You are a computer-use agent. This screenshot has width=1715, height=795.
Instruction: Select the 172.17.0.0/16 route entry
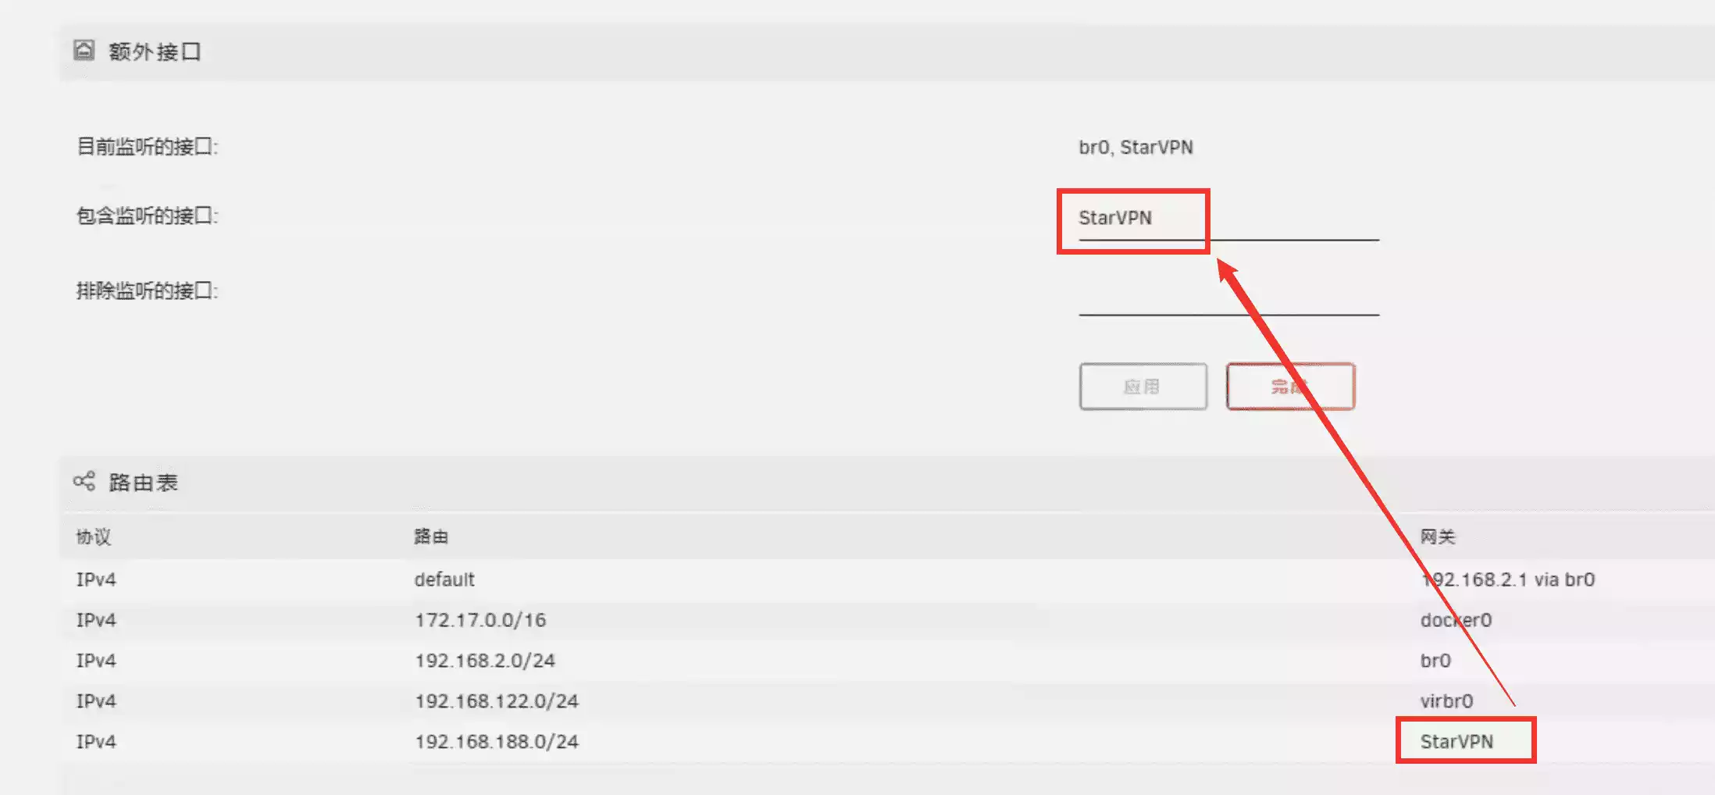(x=480, y=620)
